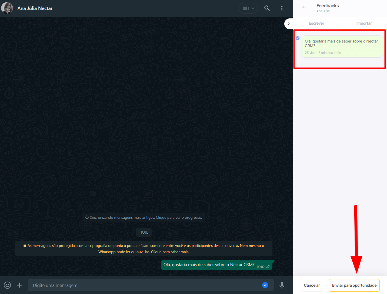387x294 pixels.
Task: Click Enviar para oportunidade
Action: (x=354, y=285)
